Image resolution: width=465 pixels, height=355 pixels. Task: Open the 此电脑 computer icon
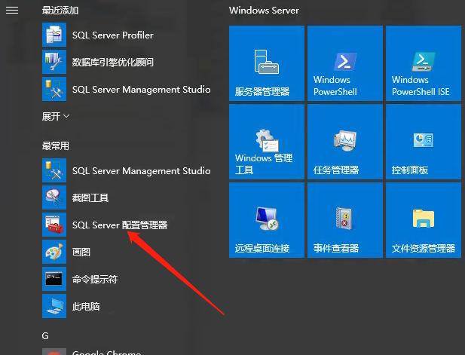[54, 306]
